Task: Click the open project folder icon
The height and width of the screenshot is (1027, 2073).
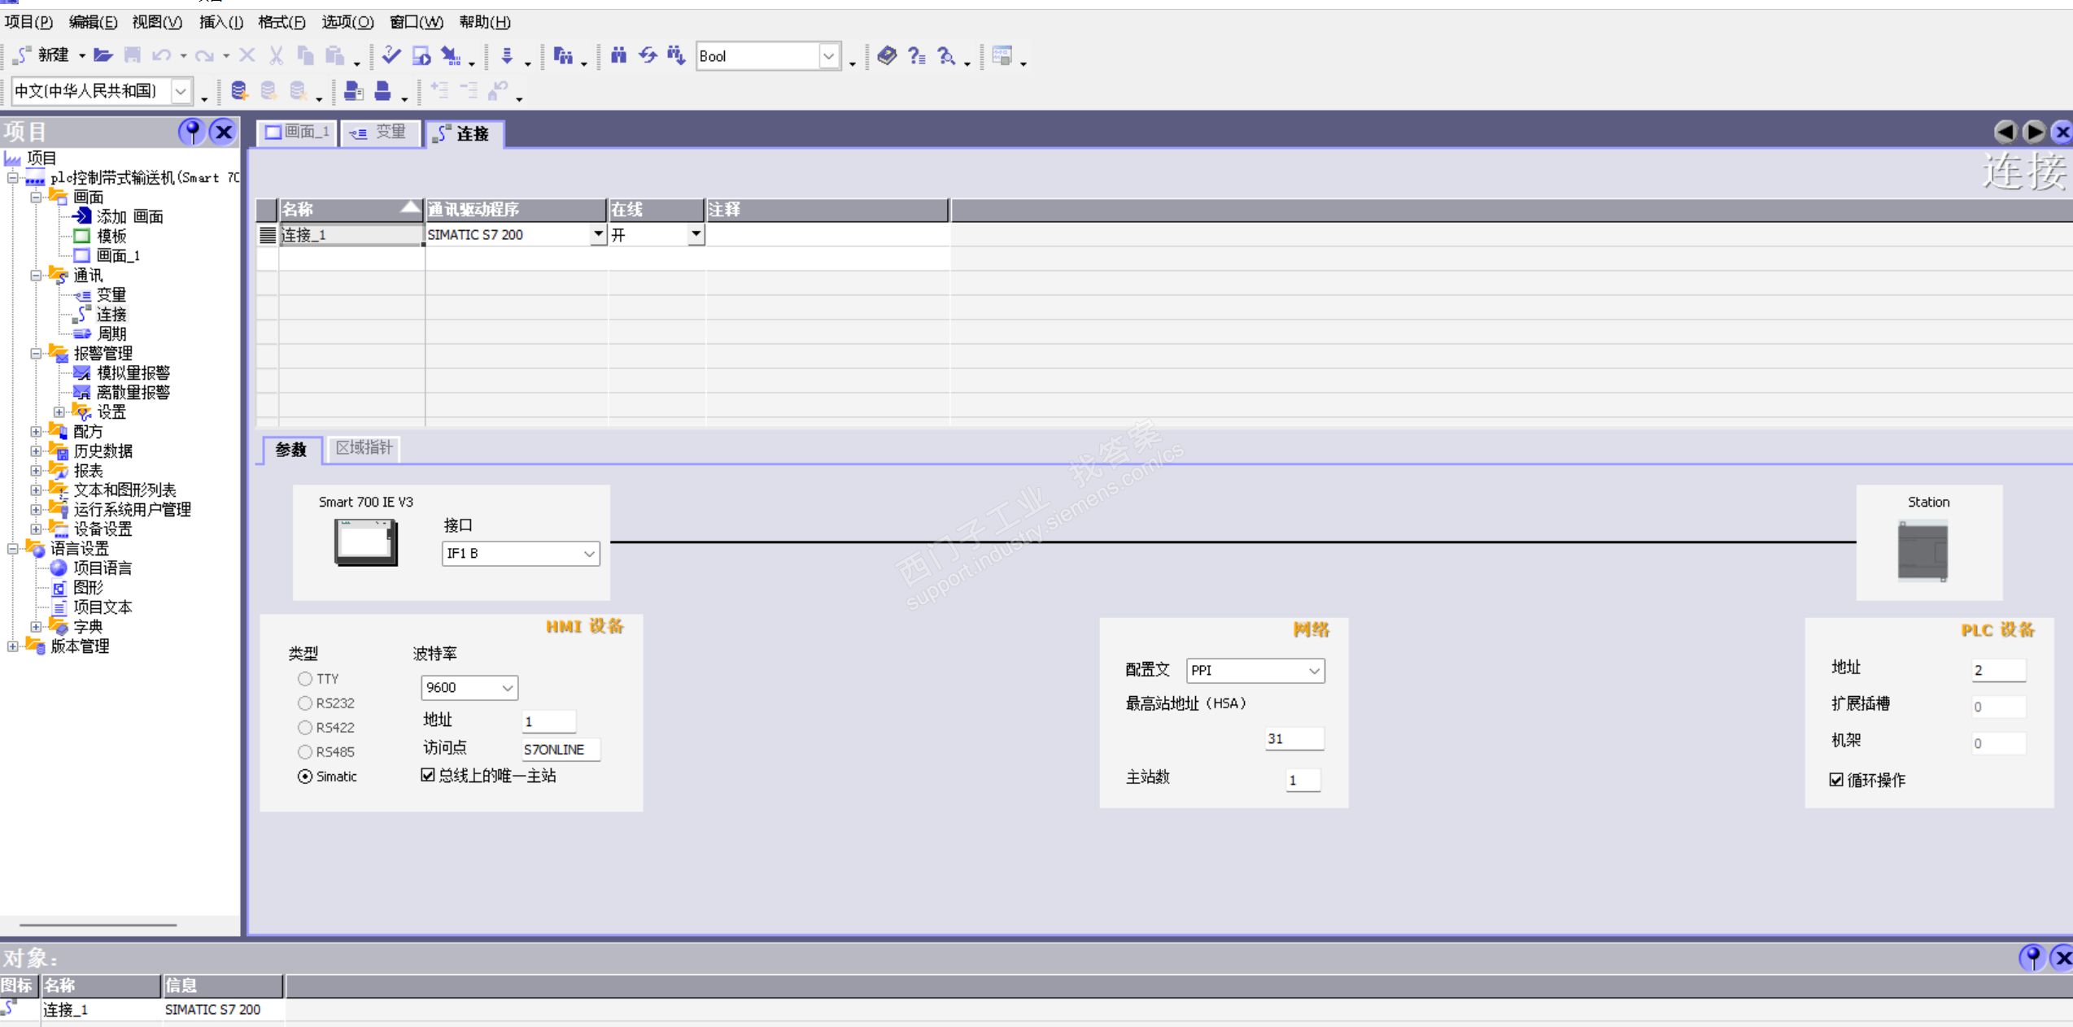Action: 103,55
